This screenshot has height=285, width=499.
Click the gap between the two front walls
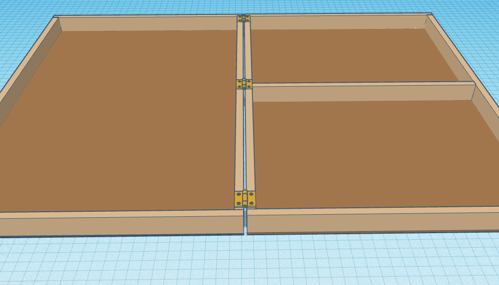(245, 223)
